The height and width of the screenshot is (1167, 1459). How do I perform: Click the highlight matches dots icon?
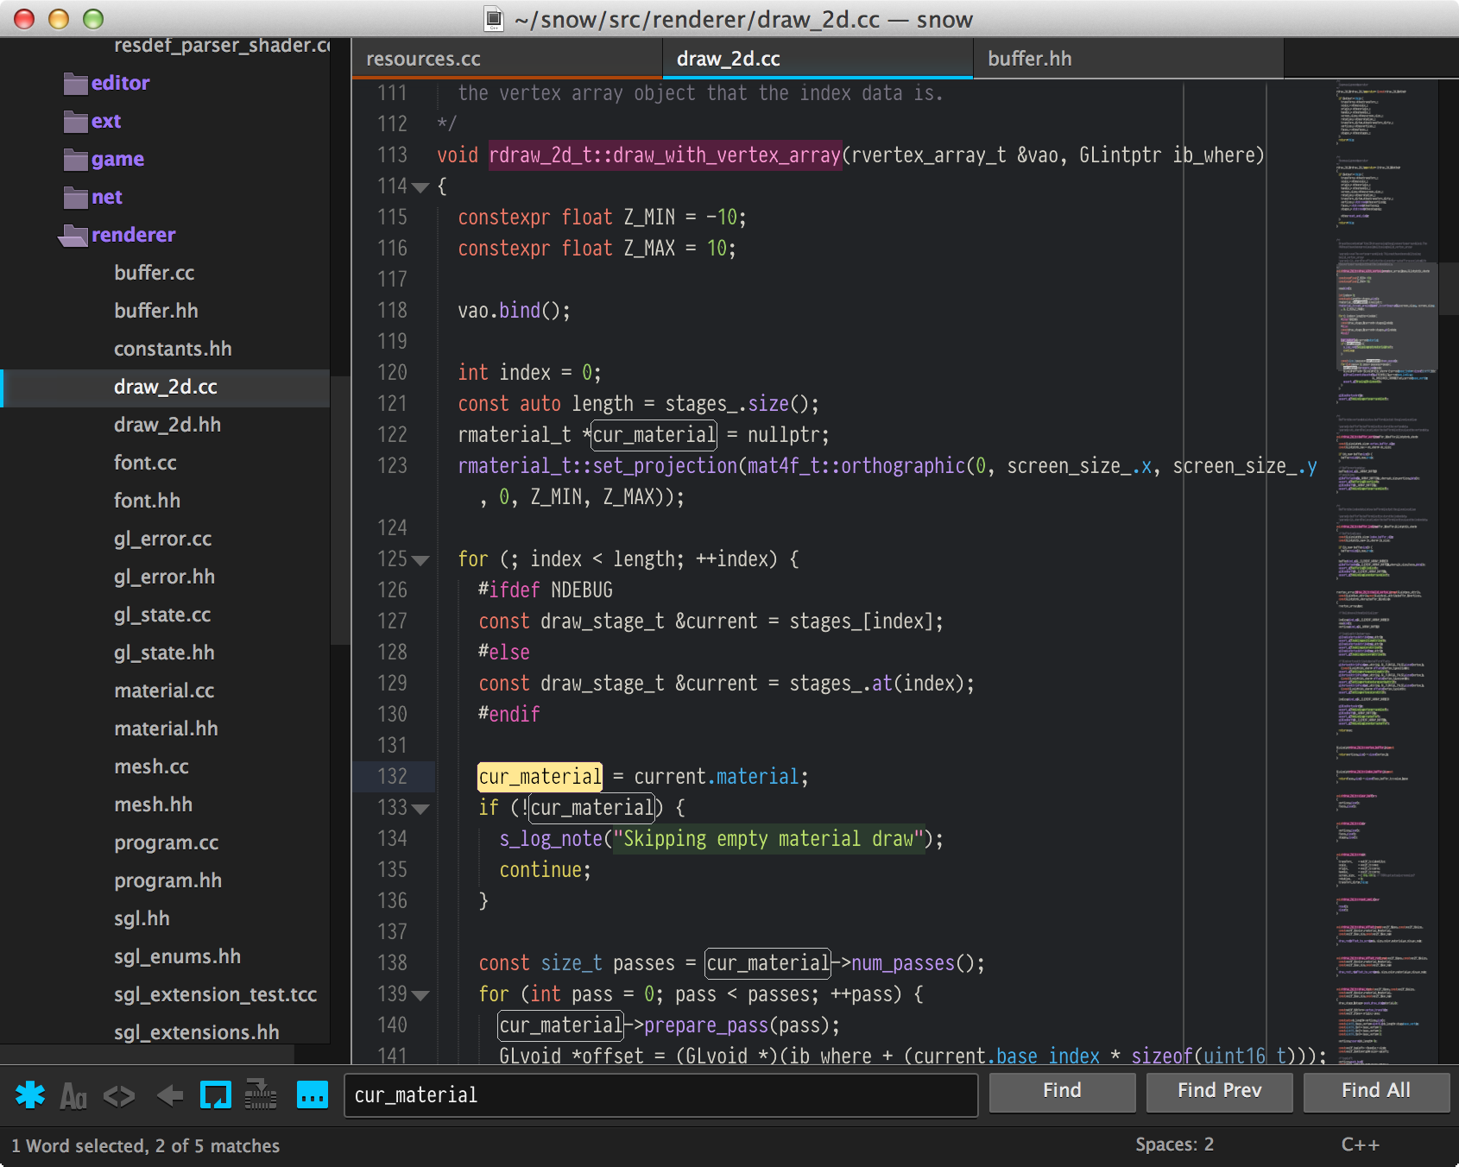pos(312,1095)
